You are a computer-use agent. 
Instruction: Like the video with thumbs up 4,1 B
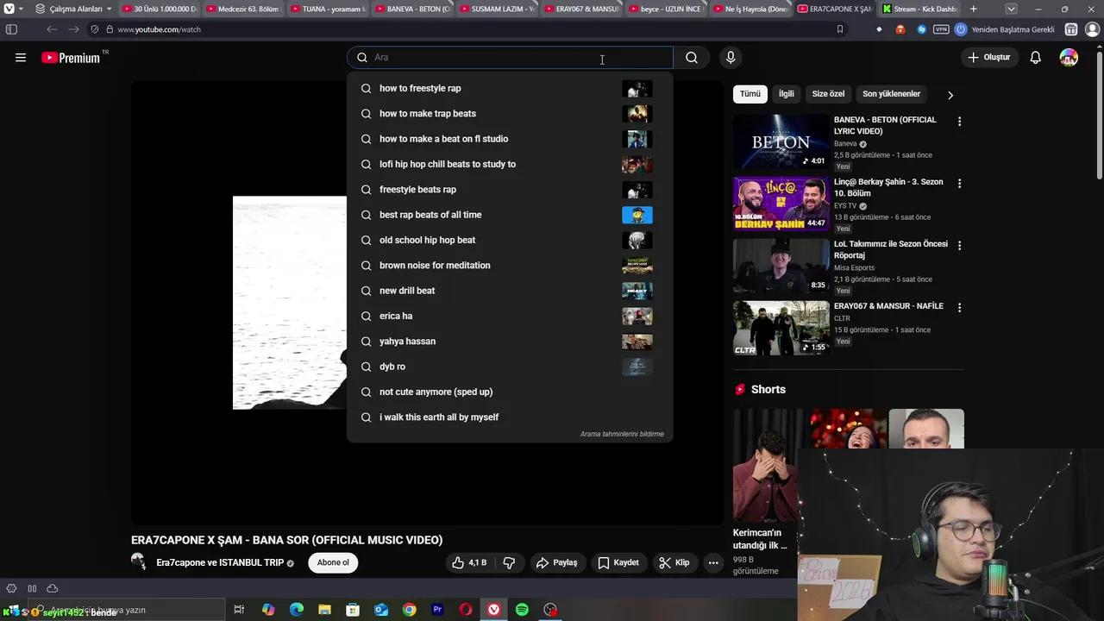click(469, 562)
